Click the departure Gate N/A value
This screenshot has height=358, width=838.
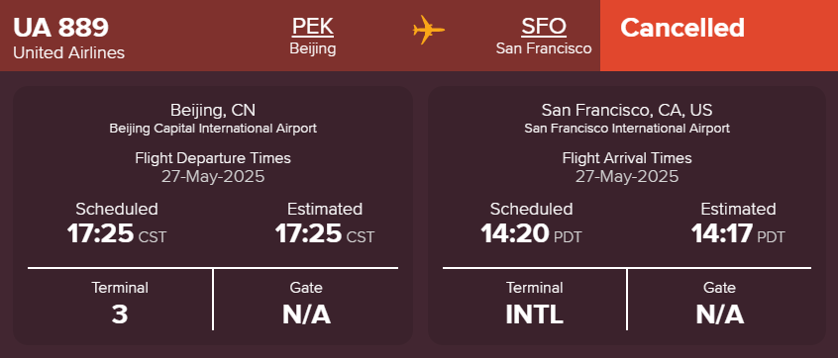[x=306, y=314]
